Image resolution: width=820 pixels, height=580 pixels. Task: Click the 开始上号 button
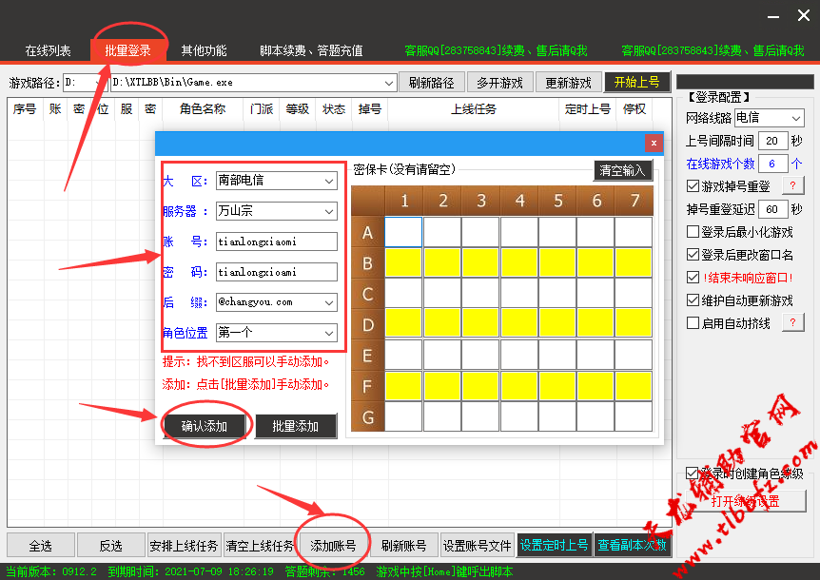(637, 82)
